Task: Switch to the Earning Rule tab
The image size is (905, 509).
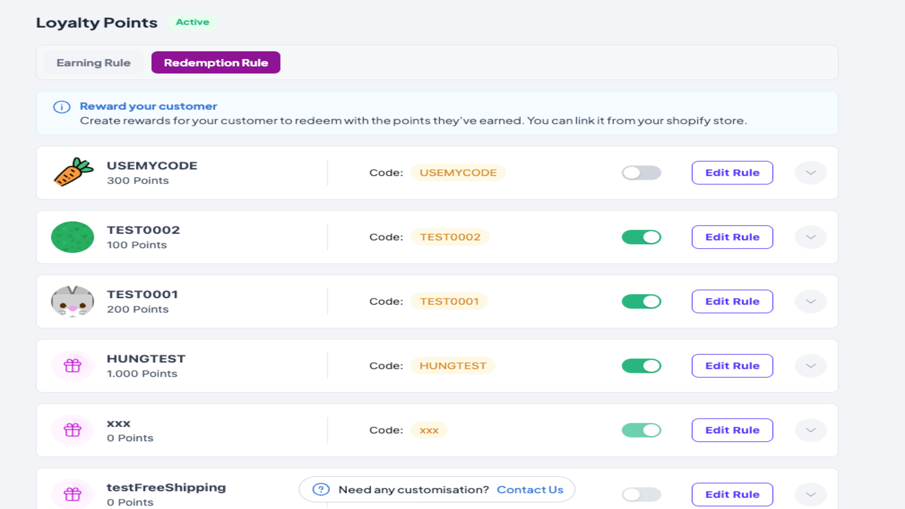Action: 93,63
